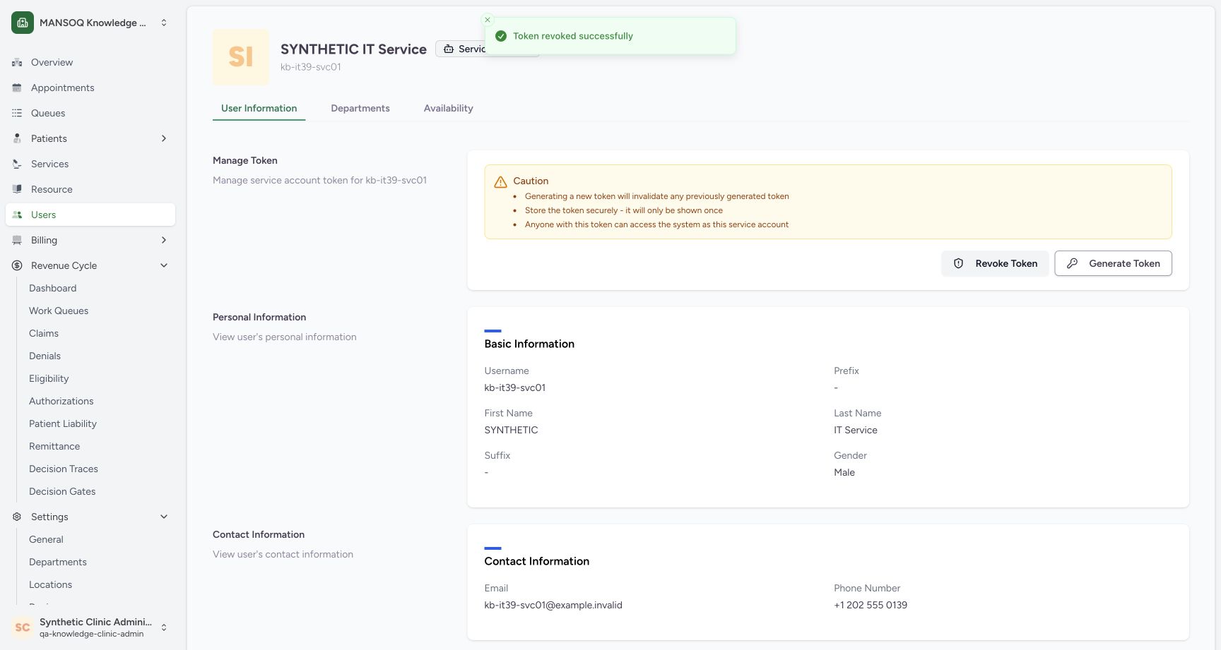The width and height of the screenshot is (1221, 650).
Task: Open Remittance in the sidebar
Action: pyautogui.click(x=54, y=446)
